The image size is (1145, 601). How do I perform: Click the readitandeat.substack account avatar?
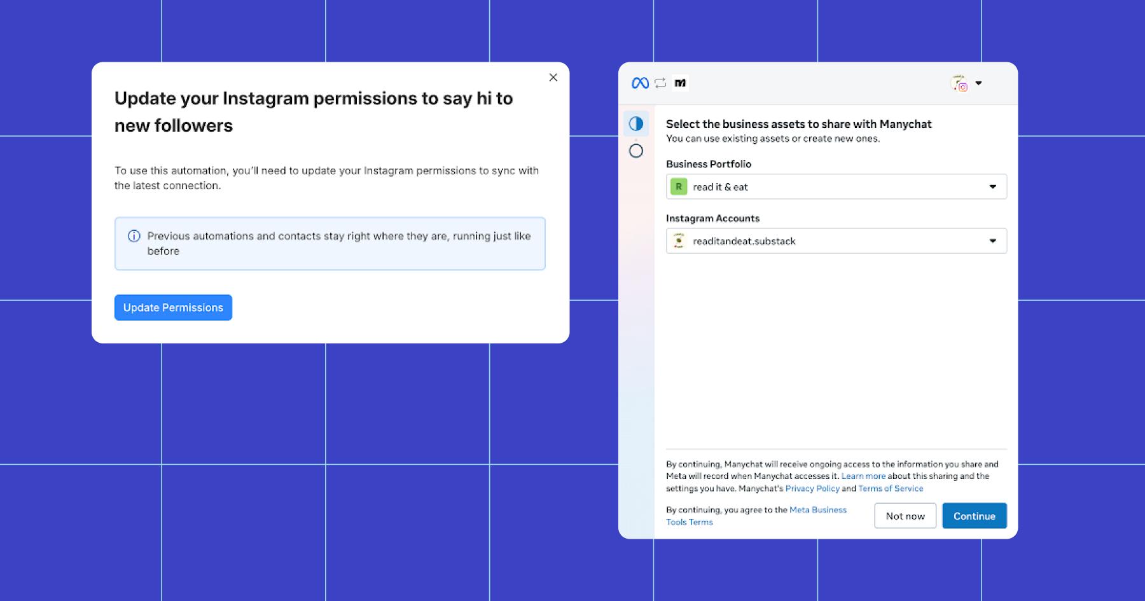[x=679, y=241]
